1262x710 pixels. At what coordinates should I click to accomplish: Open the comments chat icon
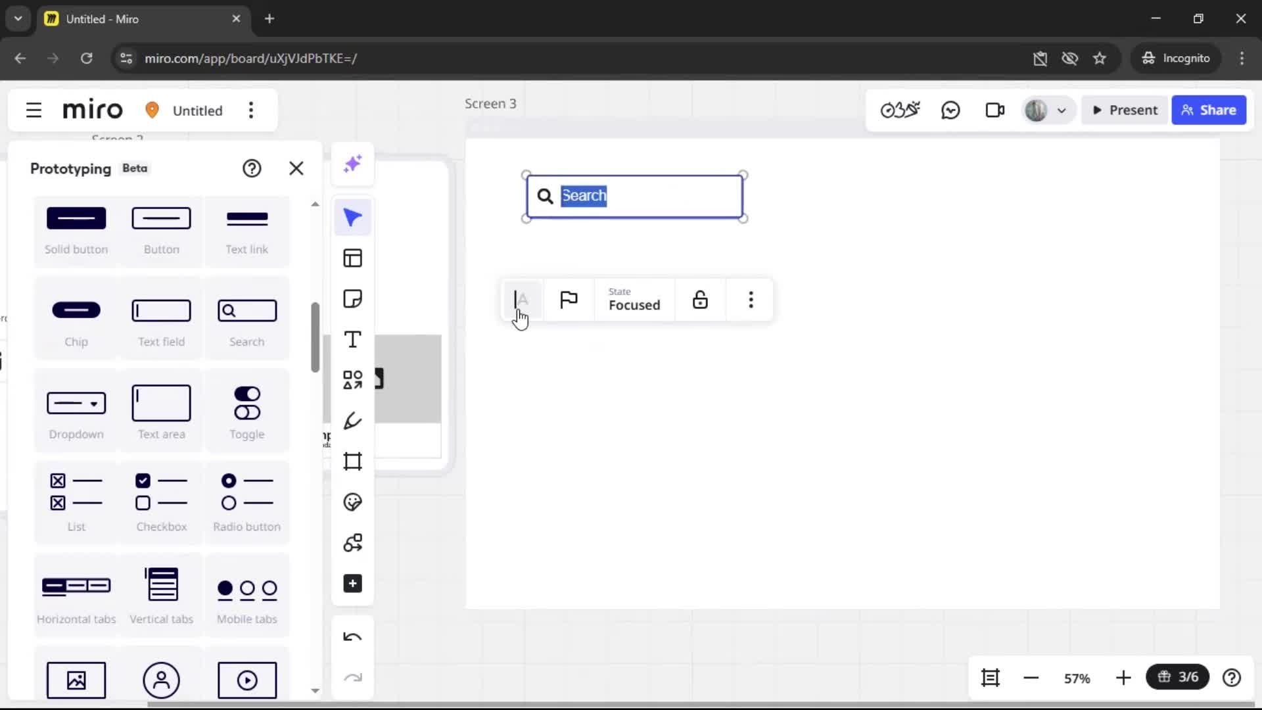[950, 110]
